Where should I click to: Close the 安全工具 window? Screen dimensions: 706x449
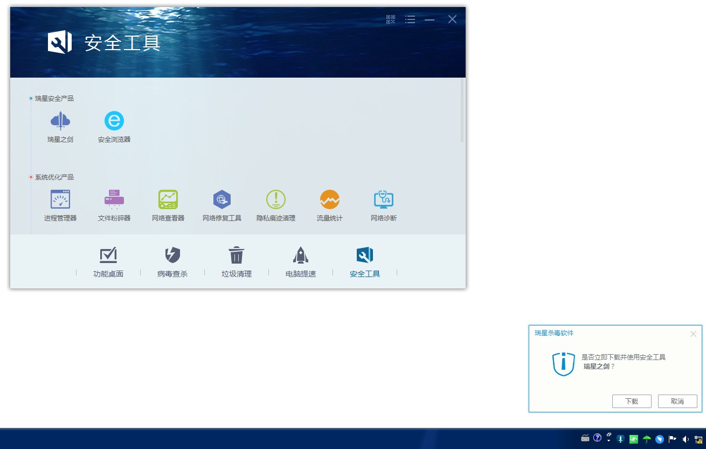click(x=452, y=19)
